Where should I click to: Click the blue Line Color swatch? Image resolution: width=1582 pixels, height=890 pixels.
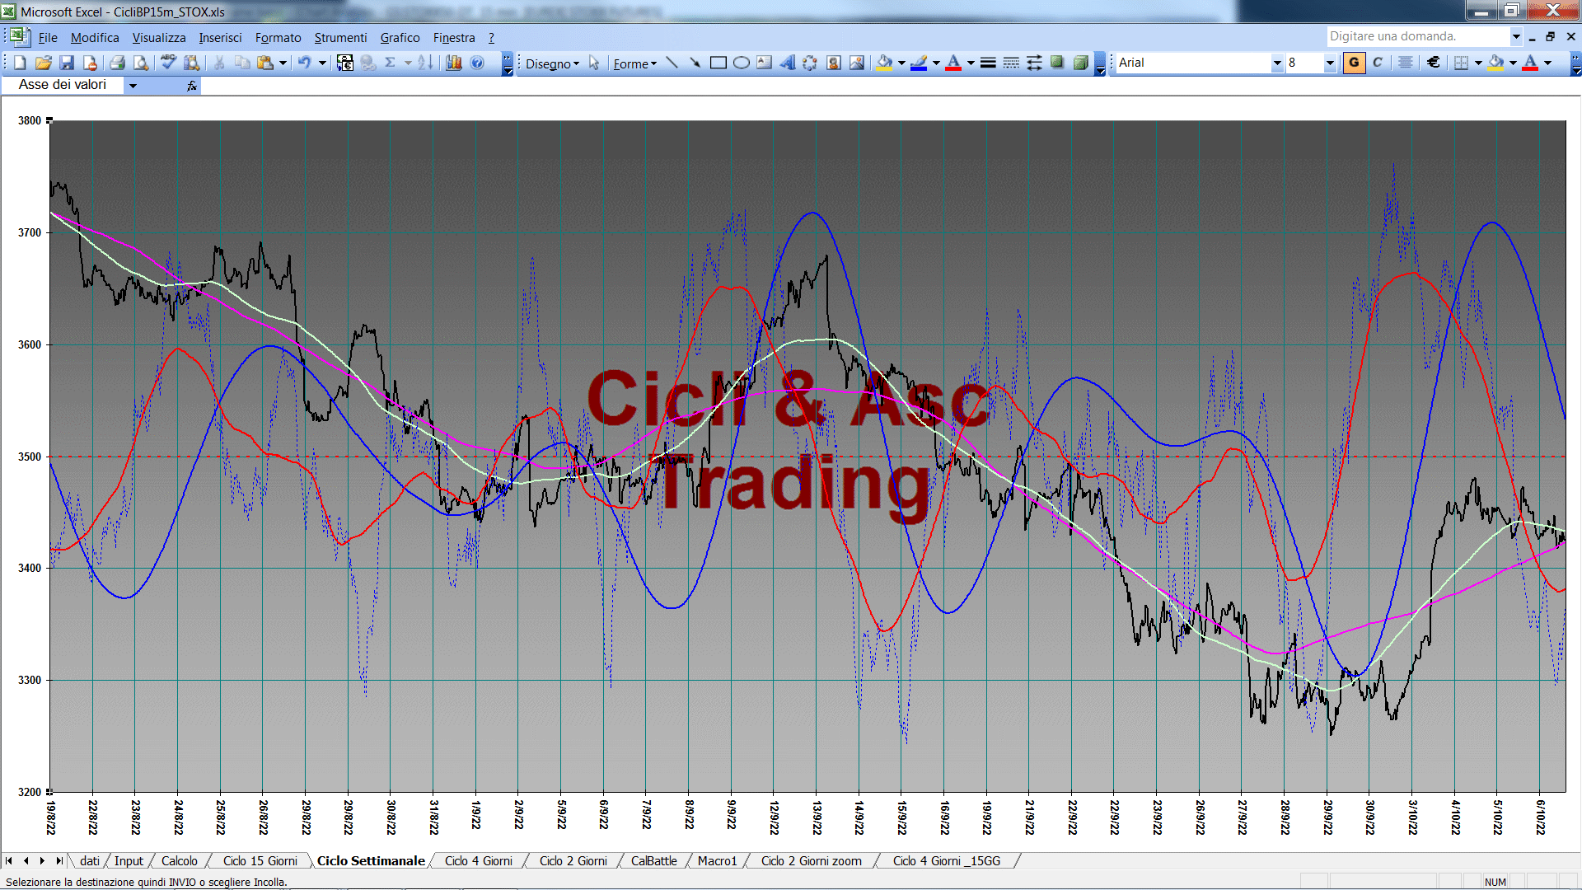pyautogui.click(x=919, y=63)
